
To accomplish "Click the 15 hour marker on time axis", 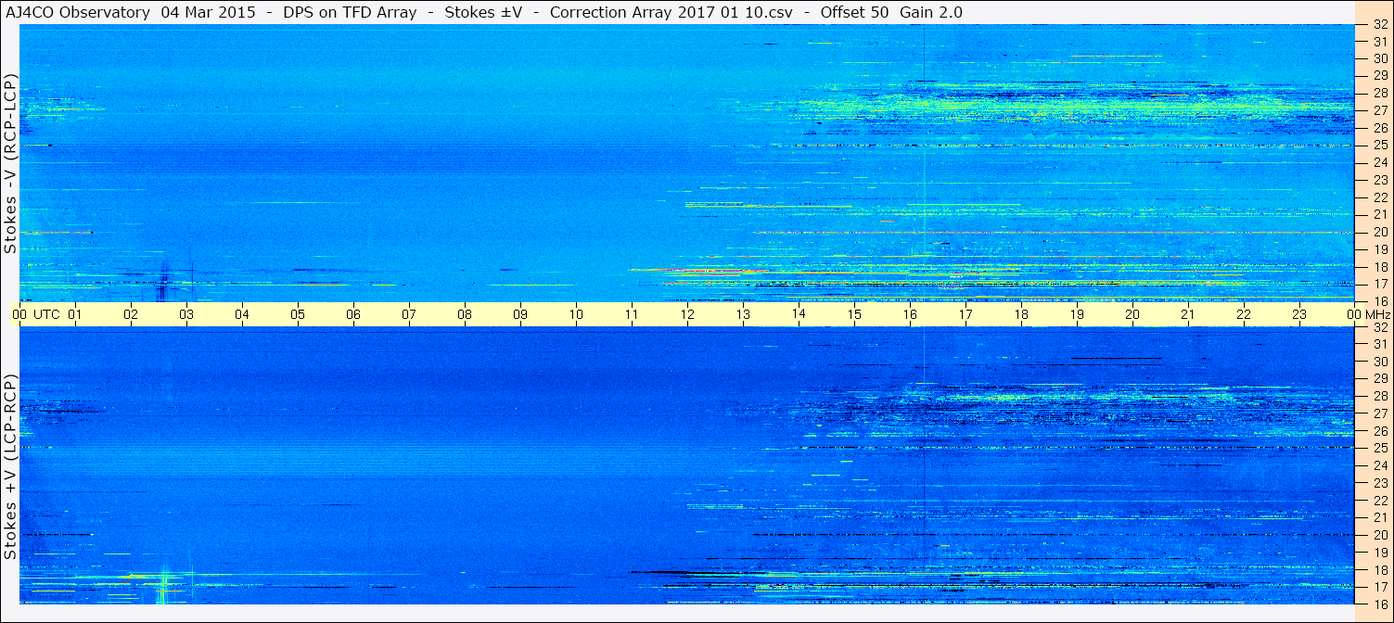I will pos(854,314).
